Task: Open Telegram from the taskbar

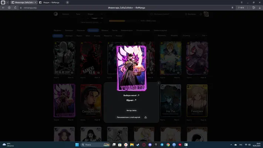Action: [162, 145]
